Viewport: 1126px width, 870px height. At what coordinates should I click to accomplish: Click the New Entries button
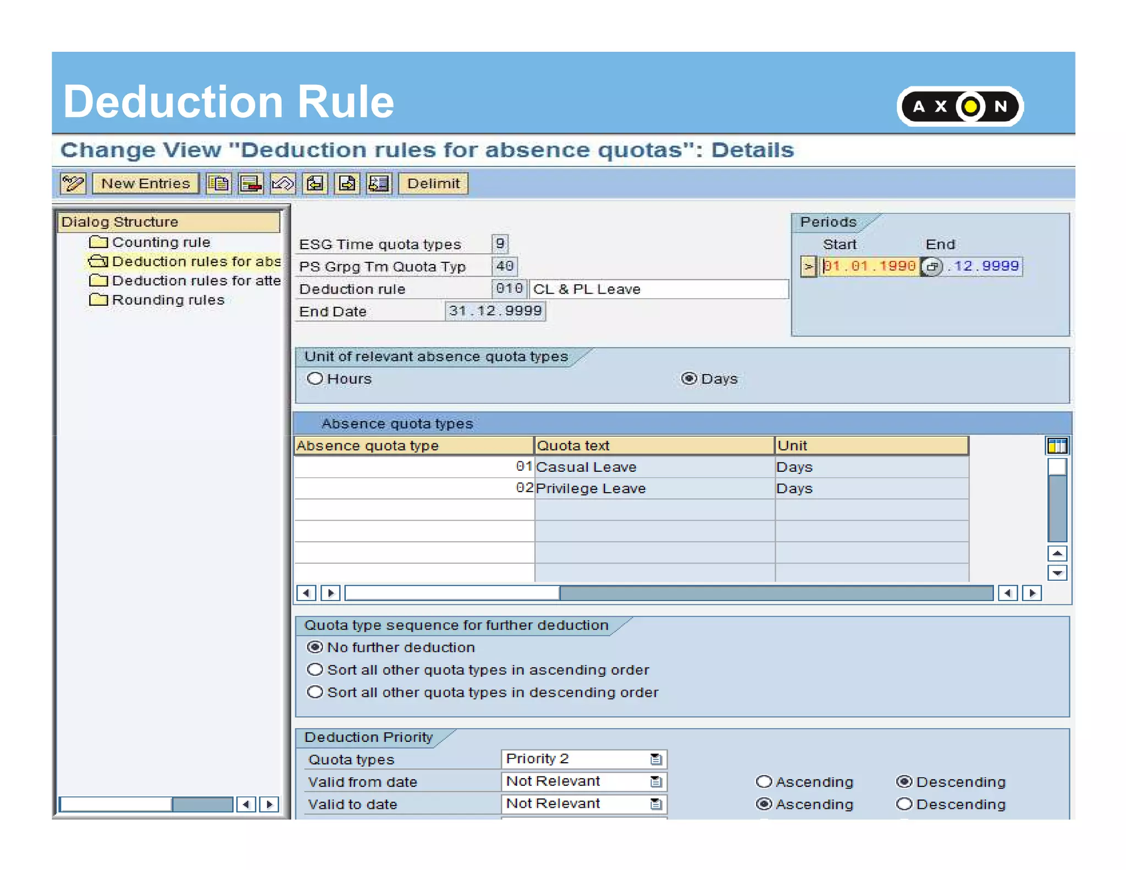[145, 183]
